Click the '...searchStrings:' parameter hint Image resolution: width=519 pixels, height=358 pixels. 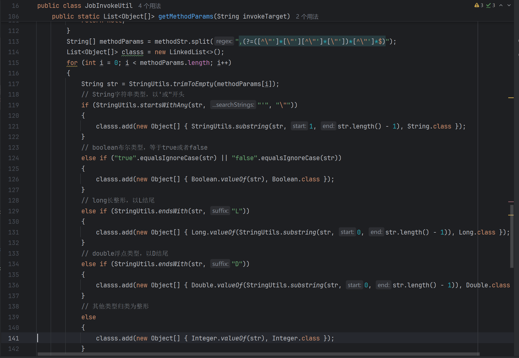click(x=233, y=105)
